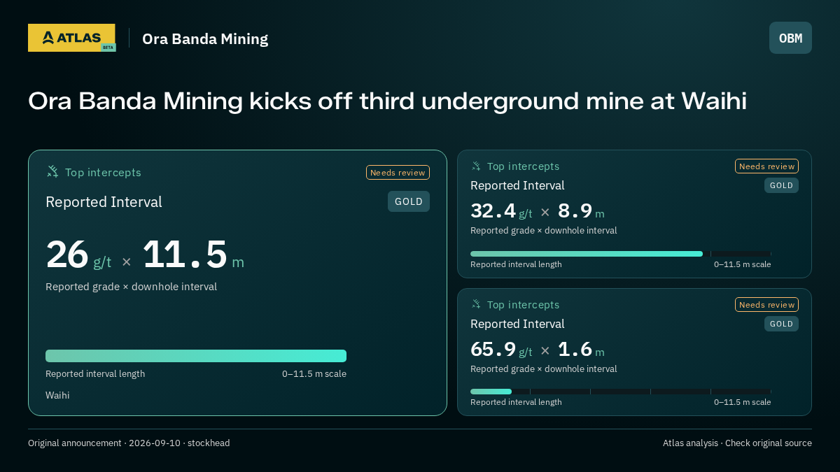Click Reported grade × downhole interval under 32.4 g/t
The width and height of the screenshot is (840, 472).
543,231
